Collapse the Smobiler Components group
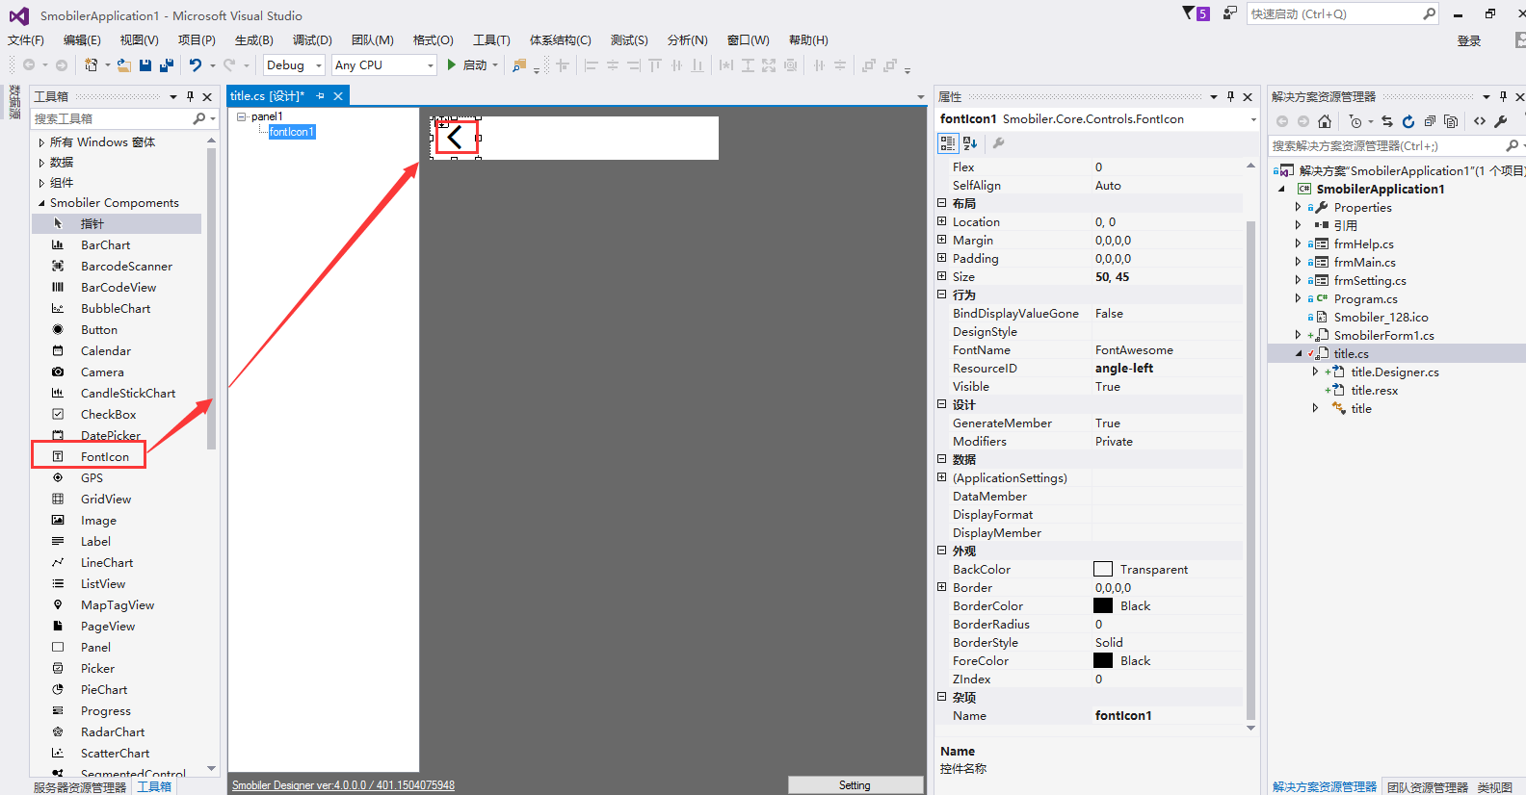This screenshot has width=1526, height=795. click(41, 203)
